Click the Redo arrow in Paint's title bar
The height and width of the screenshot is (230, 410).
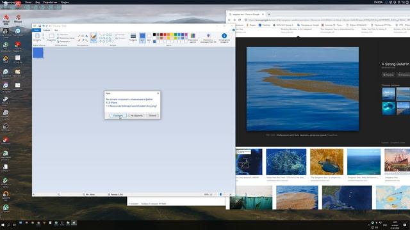(x=47, y=26)
